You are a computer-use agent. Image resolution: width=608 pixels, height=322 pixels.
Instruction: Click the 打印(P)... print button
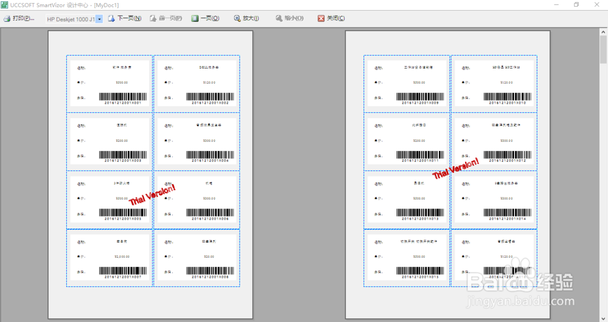tap(19, 19)
